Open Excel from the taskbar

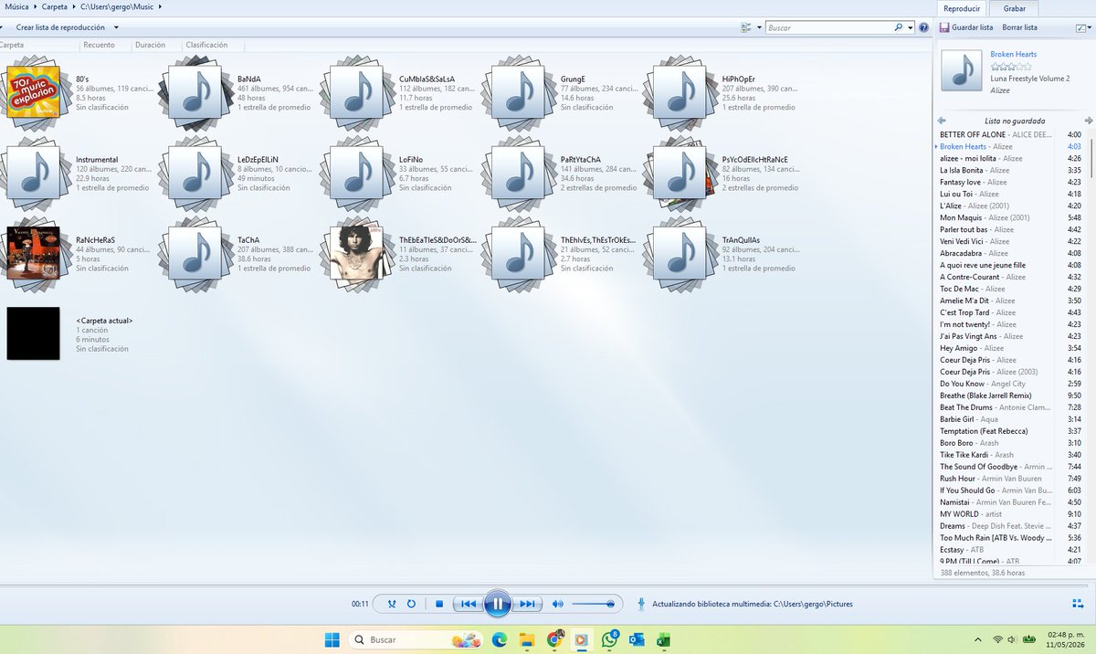[x=664, y=639]
